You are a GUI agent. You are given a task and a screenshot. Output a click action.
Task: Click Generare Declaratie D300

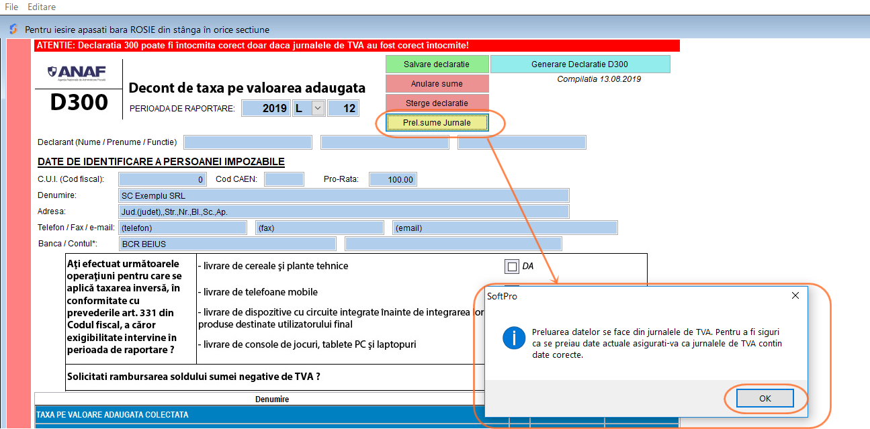click(580, 64)
